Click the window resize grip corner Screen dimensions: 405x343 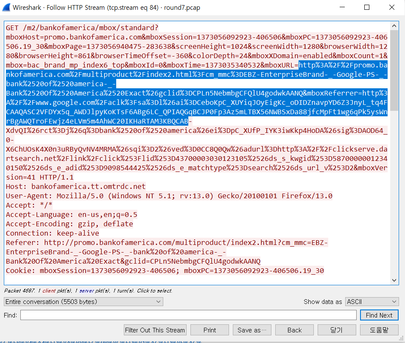(x=401, y=338)
